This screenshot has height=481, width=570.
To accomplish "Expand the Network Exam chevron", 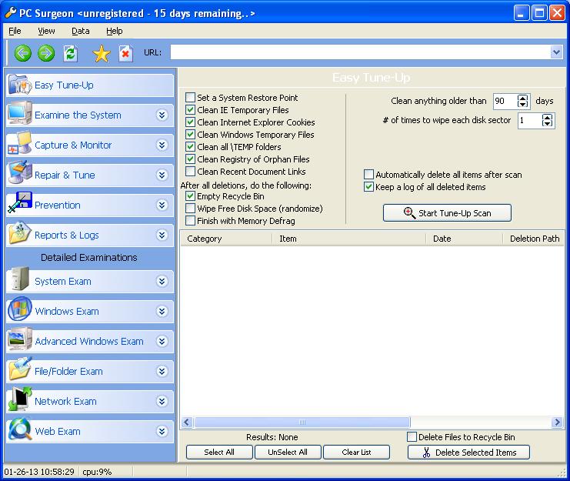I will pyautogui.click(x=162, y=401).
